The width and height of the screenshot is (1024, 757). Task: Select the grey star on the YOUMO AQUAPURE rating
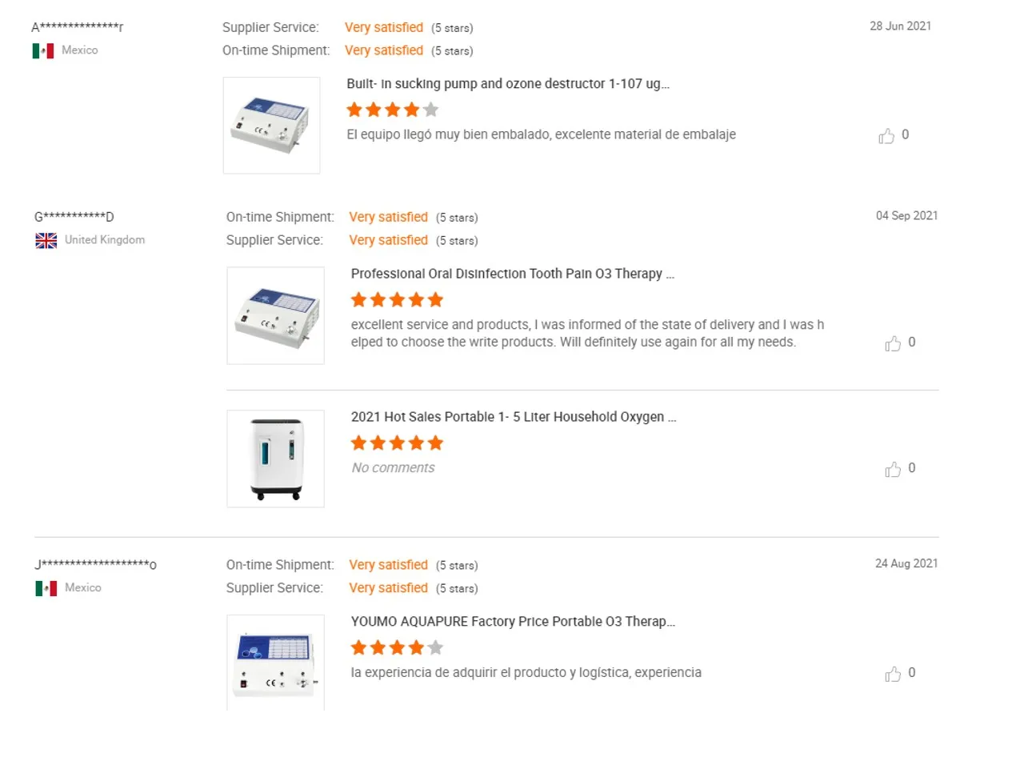(x=434, y=647)
